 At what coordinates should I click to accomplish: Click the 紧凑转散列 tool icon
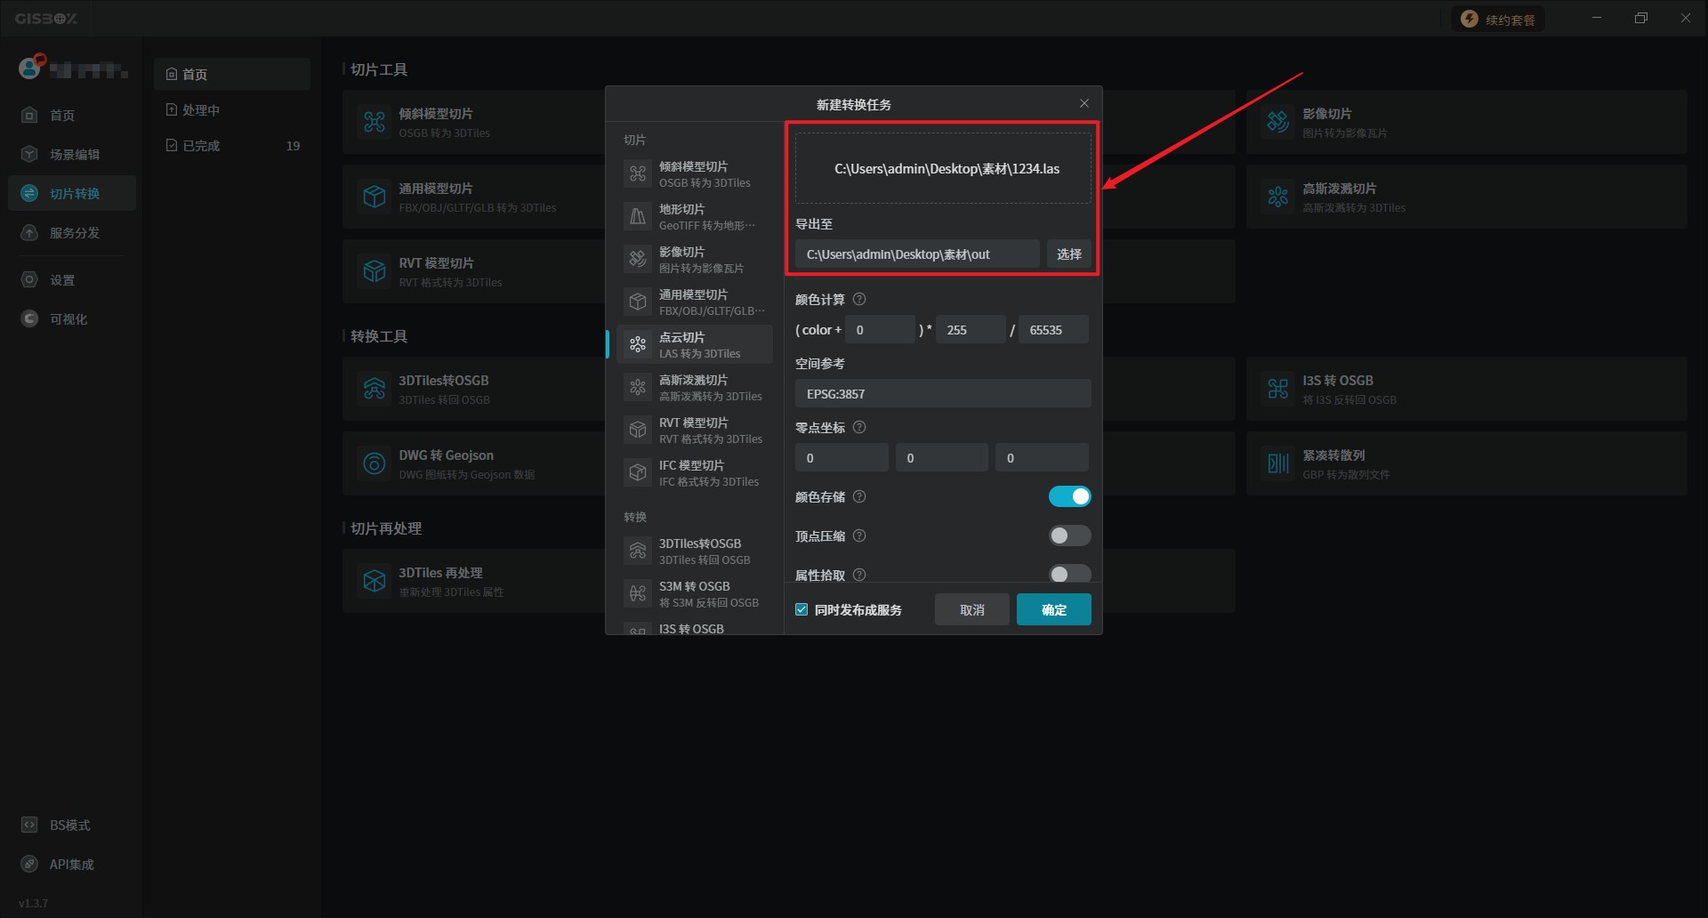1278,463
